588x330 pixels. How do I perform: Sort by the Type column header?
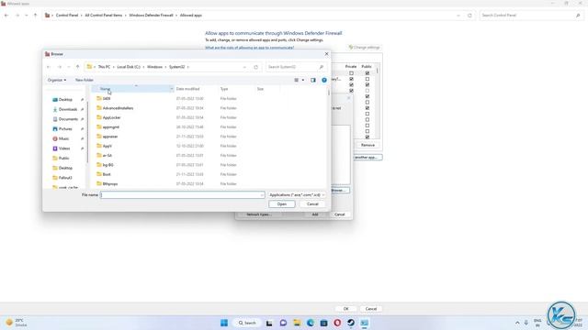pyautogui.click(x=224, y=89)
